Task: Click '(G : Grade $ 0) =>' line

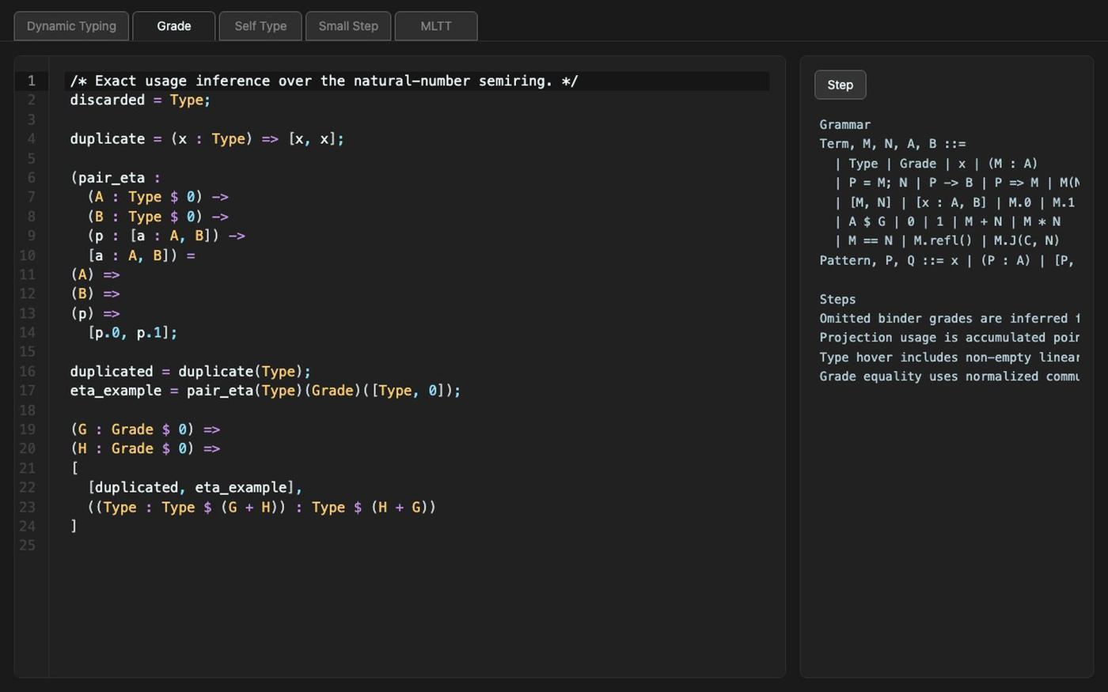Action: tap(145, 429)
